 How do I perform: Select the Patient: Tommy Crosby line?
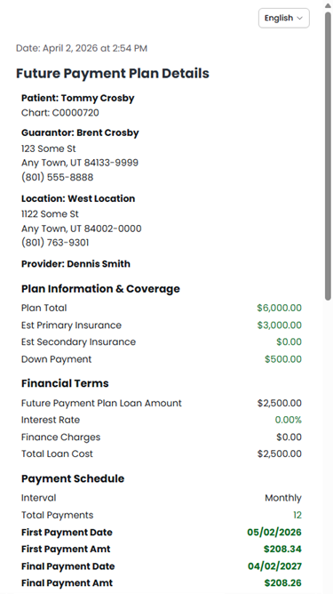[77, 98]
